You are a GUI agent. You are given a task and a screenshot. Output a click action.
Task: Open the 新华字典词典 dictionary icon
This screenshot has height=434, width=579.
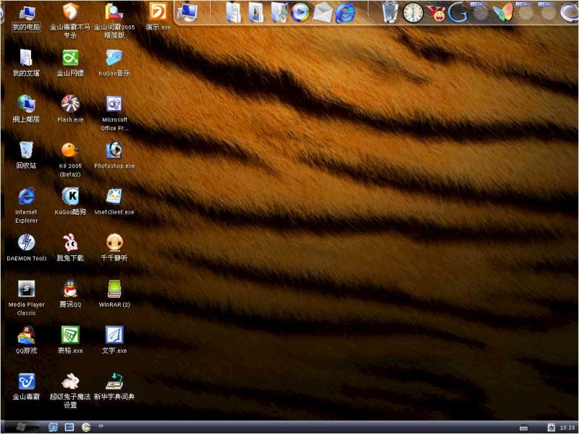pyautogui.click(x=114, y=381)
